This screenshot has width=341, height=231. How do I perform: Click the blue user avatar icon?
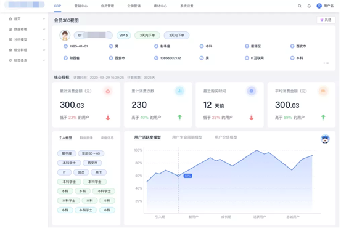tap(319, 6)
